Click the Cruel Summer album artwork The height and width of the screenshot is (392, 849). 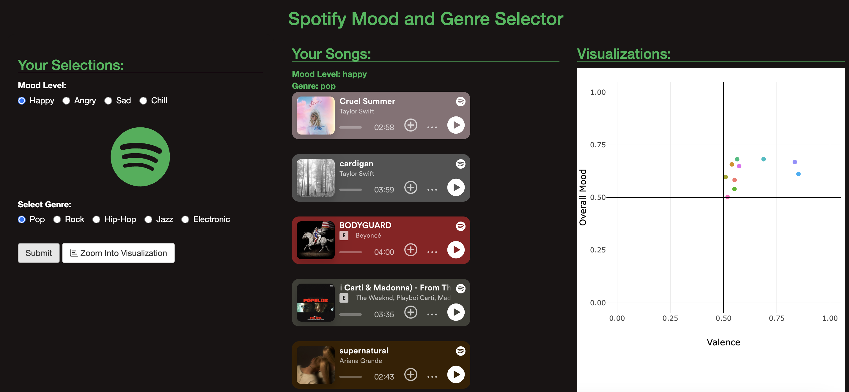tap(315, 116)
